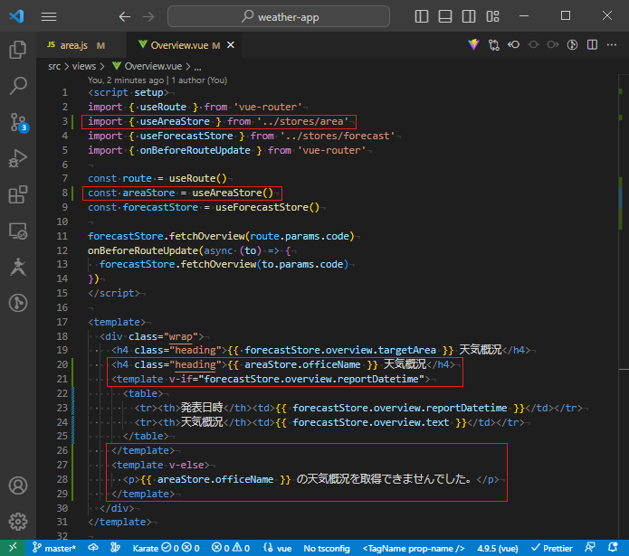Go back using the left arrow

125,16
